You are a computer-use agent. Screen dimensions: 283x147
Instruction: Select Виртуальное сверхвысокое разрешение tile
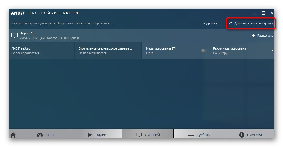click(x=108, y=51)
